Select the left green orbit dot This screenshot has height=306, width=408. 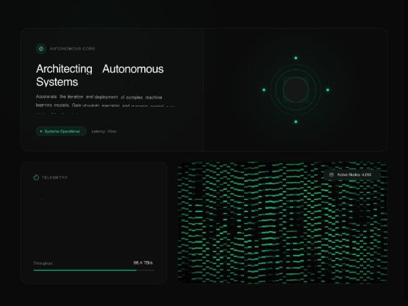(x=263, y=90)
